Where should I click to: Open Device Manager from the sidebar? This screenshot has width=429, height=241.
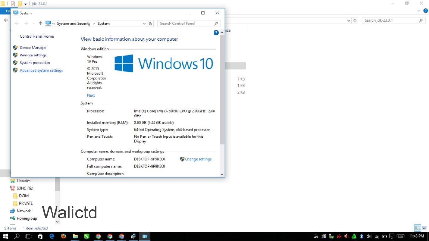coord(33,48)
